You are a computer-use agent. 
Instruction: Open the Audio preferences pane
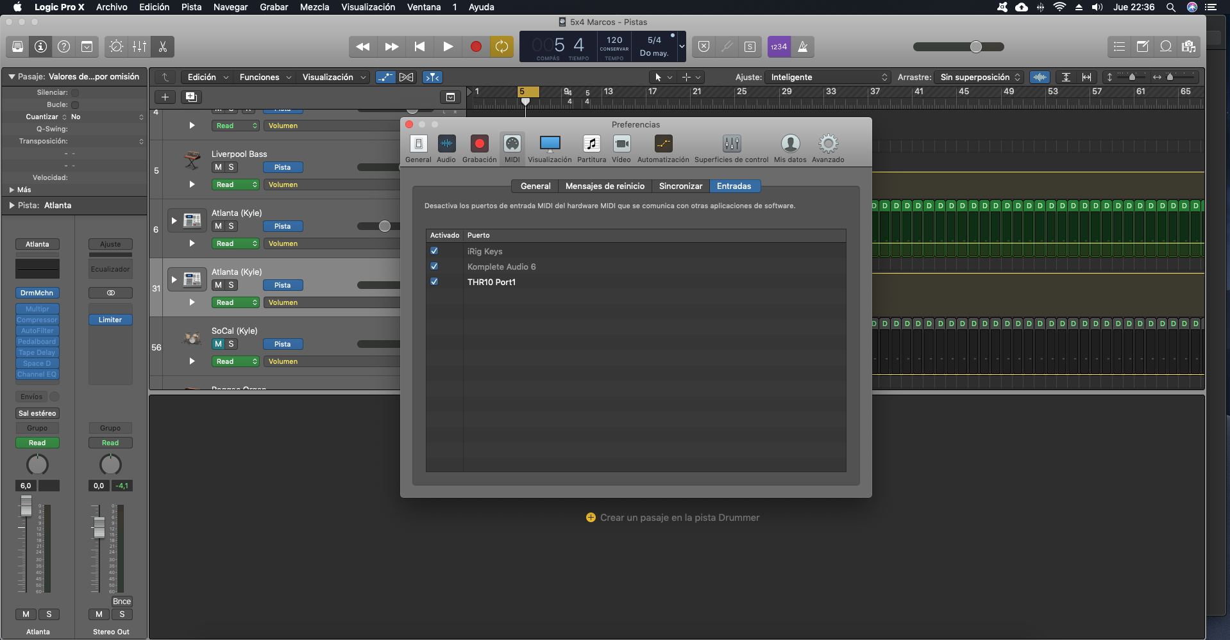[x=446, y=148]
